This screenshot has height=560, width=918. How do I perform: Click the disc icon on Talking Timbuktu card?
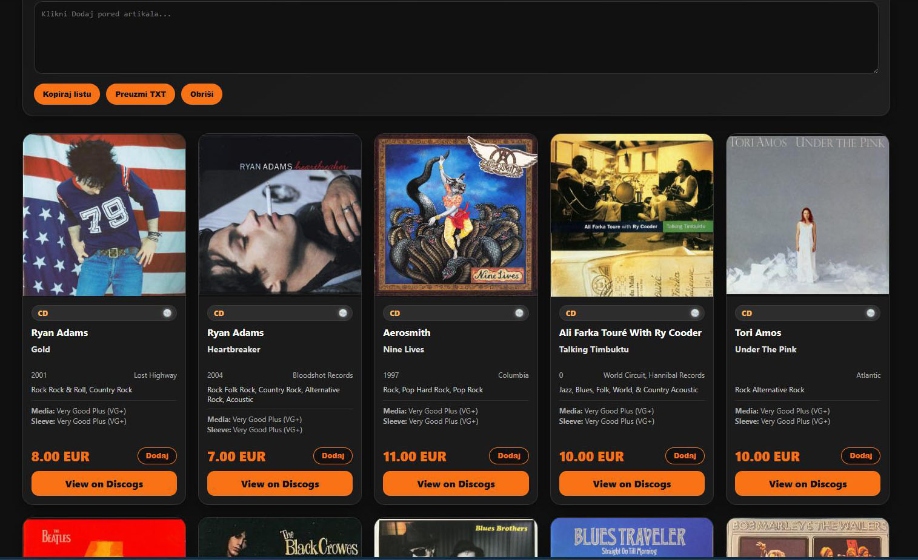coord(695,313)
